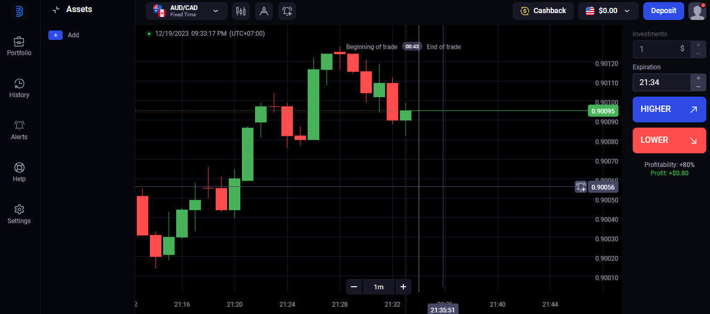Click the blue Deposit button

click(x=663, y=11)
